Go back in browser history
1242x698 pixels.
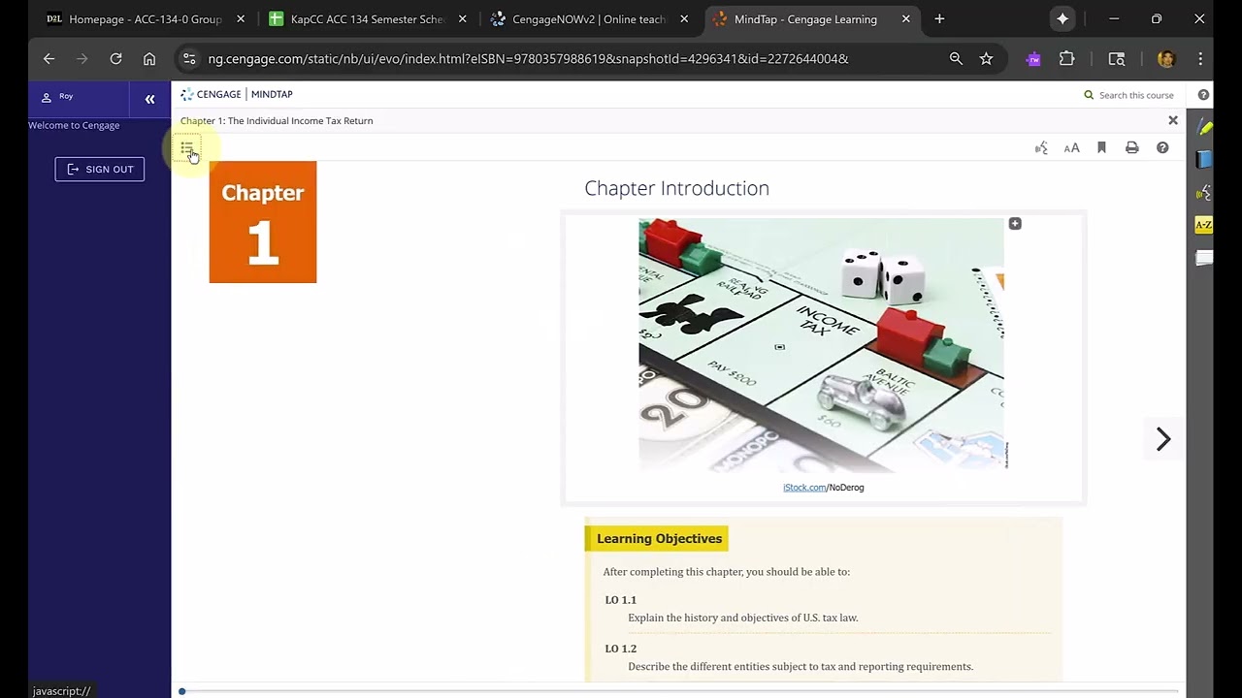click(x=49, y=59)
